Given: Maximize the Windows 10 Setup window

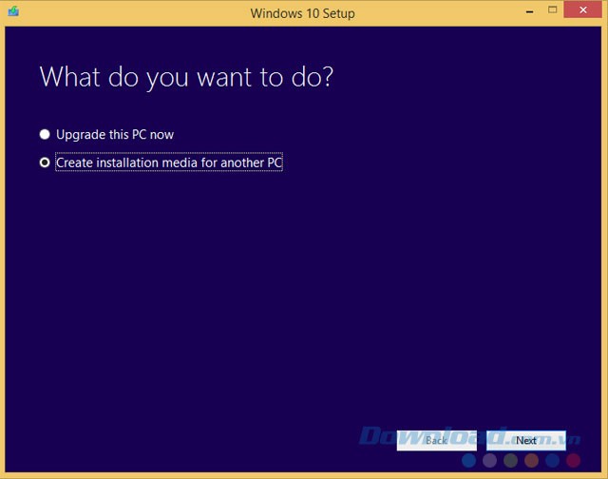Looking at the screenshot, I should (553, 10).
